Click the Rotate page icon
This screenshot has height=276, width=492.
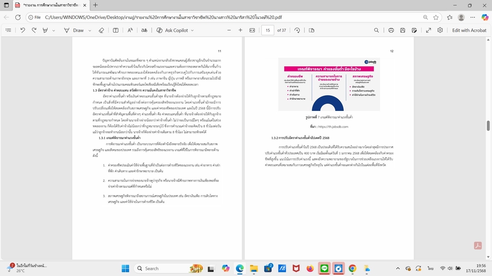[x=297, y=30]
